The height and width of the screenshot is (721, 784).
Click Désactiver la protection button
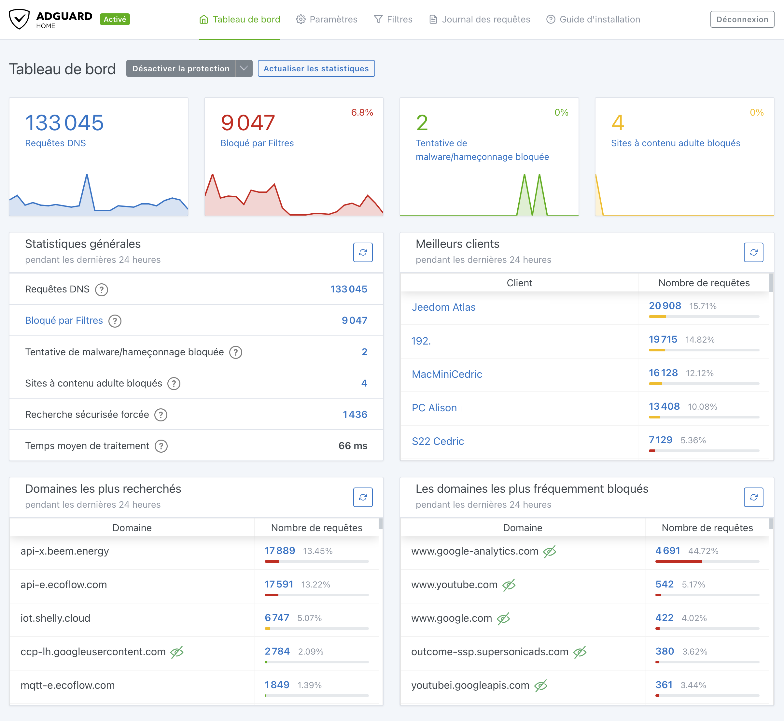pos(181,69)
